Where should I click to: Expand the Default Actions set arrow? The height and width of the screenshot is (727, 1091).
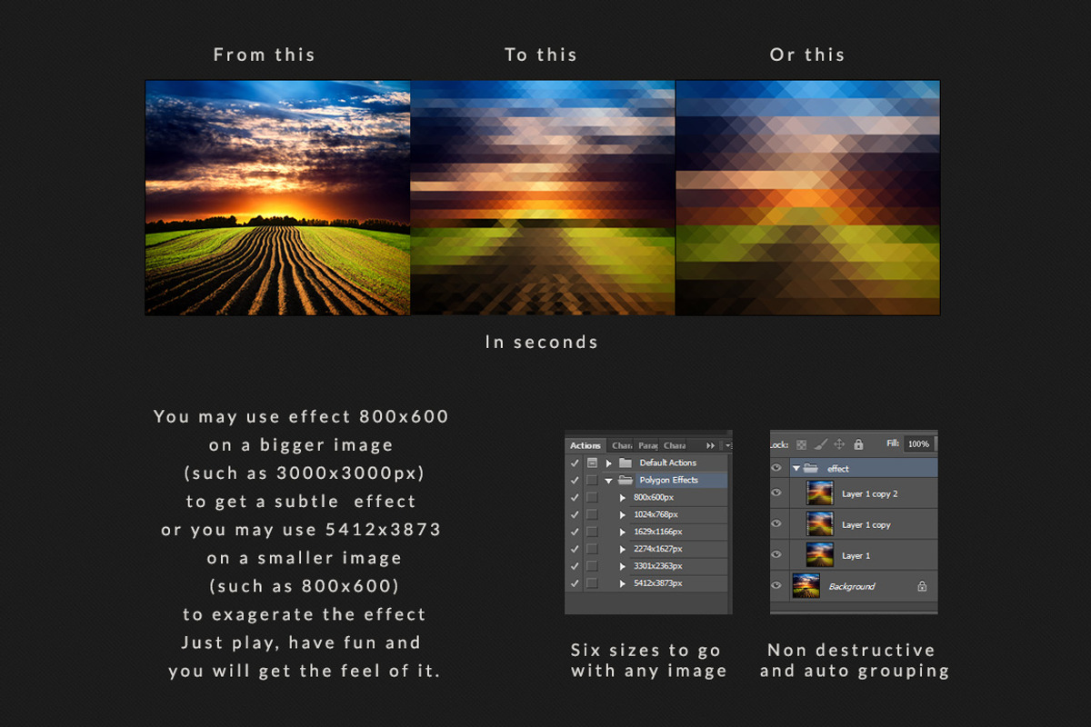tap(608, 463)
